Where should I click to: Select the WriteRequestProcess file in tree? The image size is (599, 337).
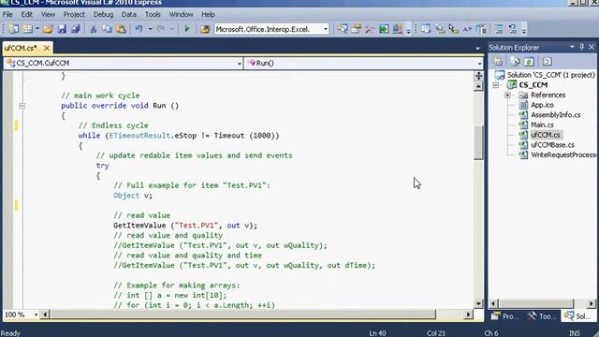(563, 154)
